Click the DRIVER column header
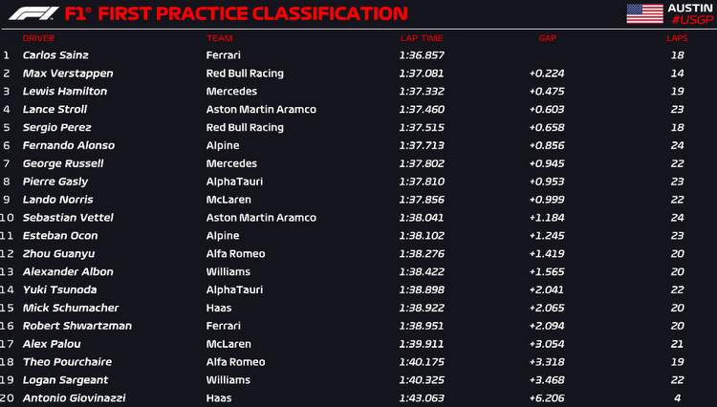The width and height of the screenshot is (717, 407). pyautogui.click(x=38, y=38)
